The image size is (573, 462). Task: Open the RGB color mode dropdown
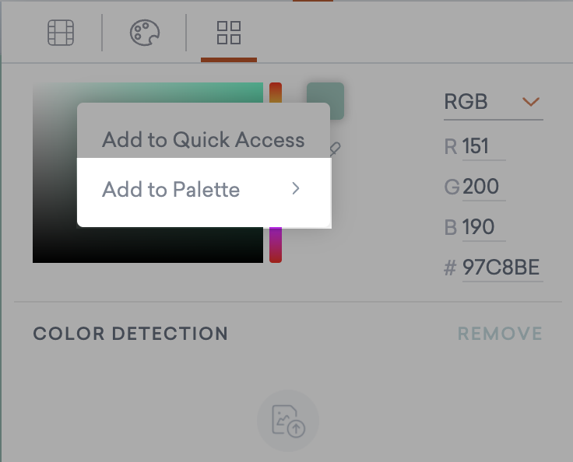coord(494,102)
